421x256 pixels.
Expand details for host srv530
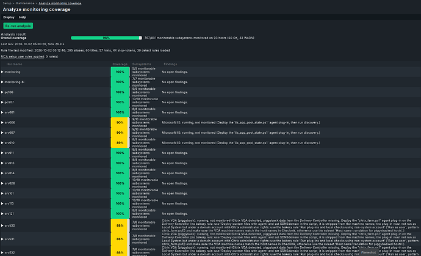pos(2,225)
